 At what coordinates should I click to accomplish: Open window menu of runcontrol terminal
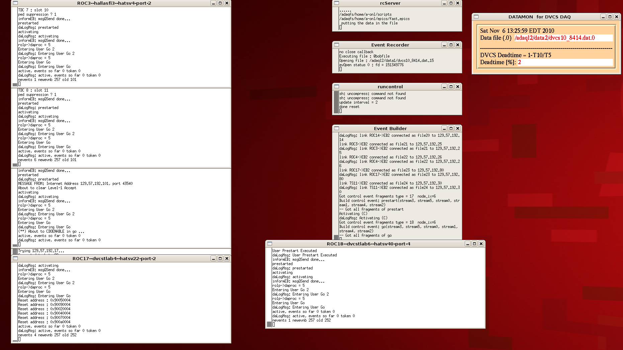[337, 87]
